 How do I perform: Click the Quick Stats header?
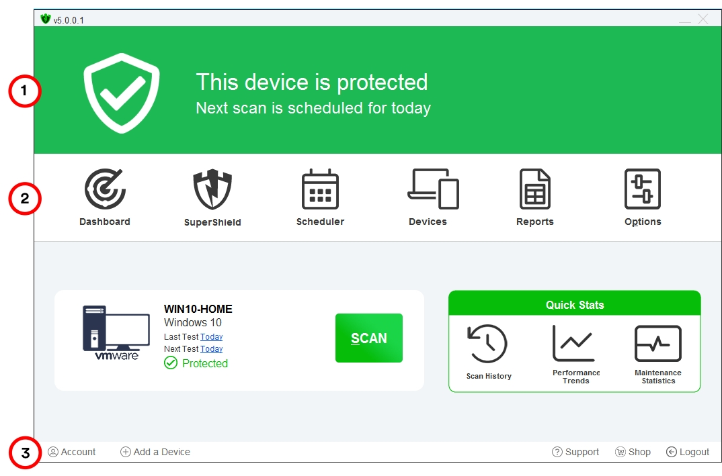pos(574,305)
